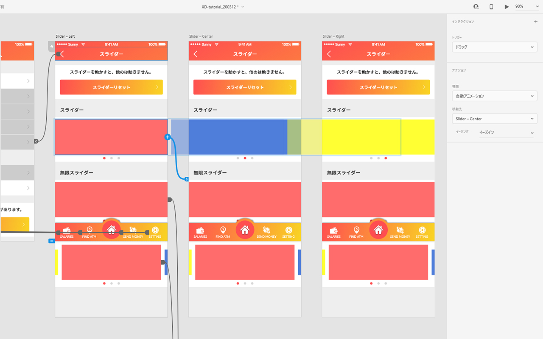Click FIND ATM pin icon in Slider – Center
This screenshot has width=543, height=339.
click(x=223, y=230)
